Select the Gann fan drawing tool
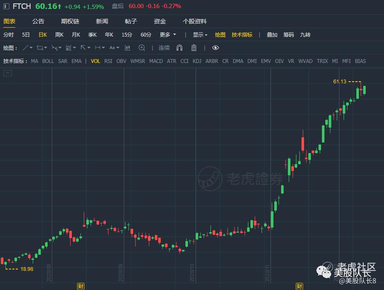The image size is (384, 290). [x=69, y=48]
